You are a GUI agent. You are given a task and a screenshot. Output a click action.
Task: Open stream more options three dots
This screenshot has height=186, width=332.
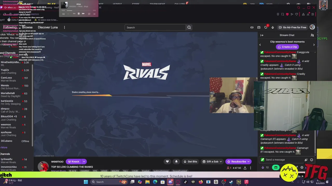[251, 168]
